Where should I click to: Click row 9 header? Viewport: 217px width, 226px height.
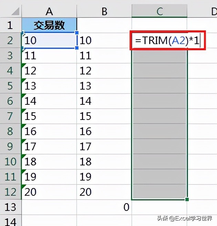(x=11, y=146)
